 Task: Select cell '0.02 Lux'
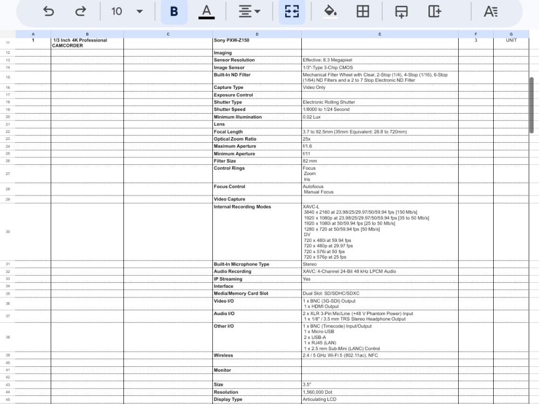[380, 117]
